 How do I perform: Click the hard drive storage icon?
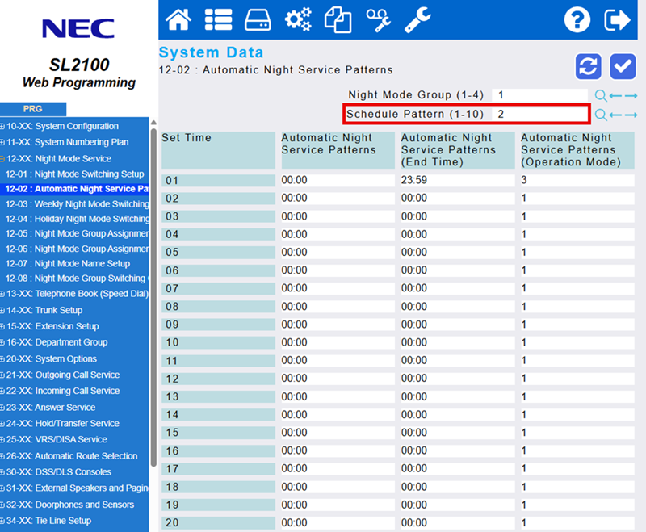(258, 19)
